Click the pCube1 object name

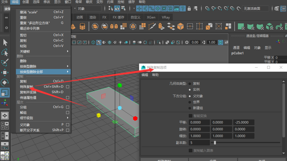pyautogui.click(x=237, y=53)
